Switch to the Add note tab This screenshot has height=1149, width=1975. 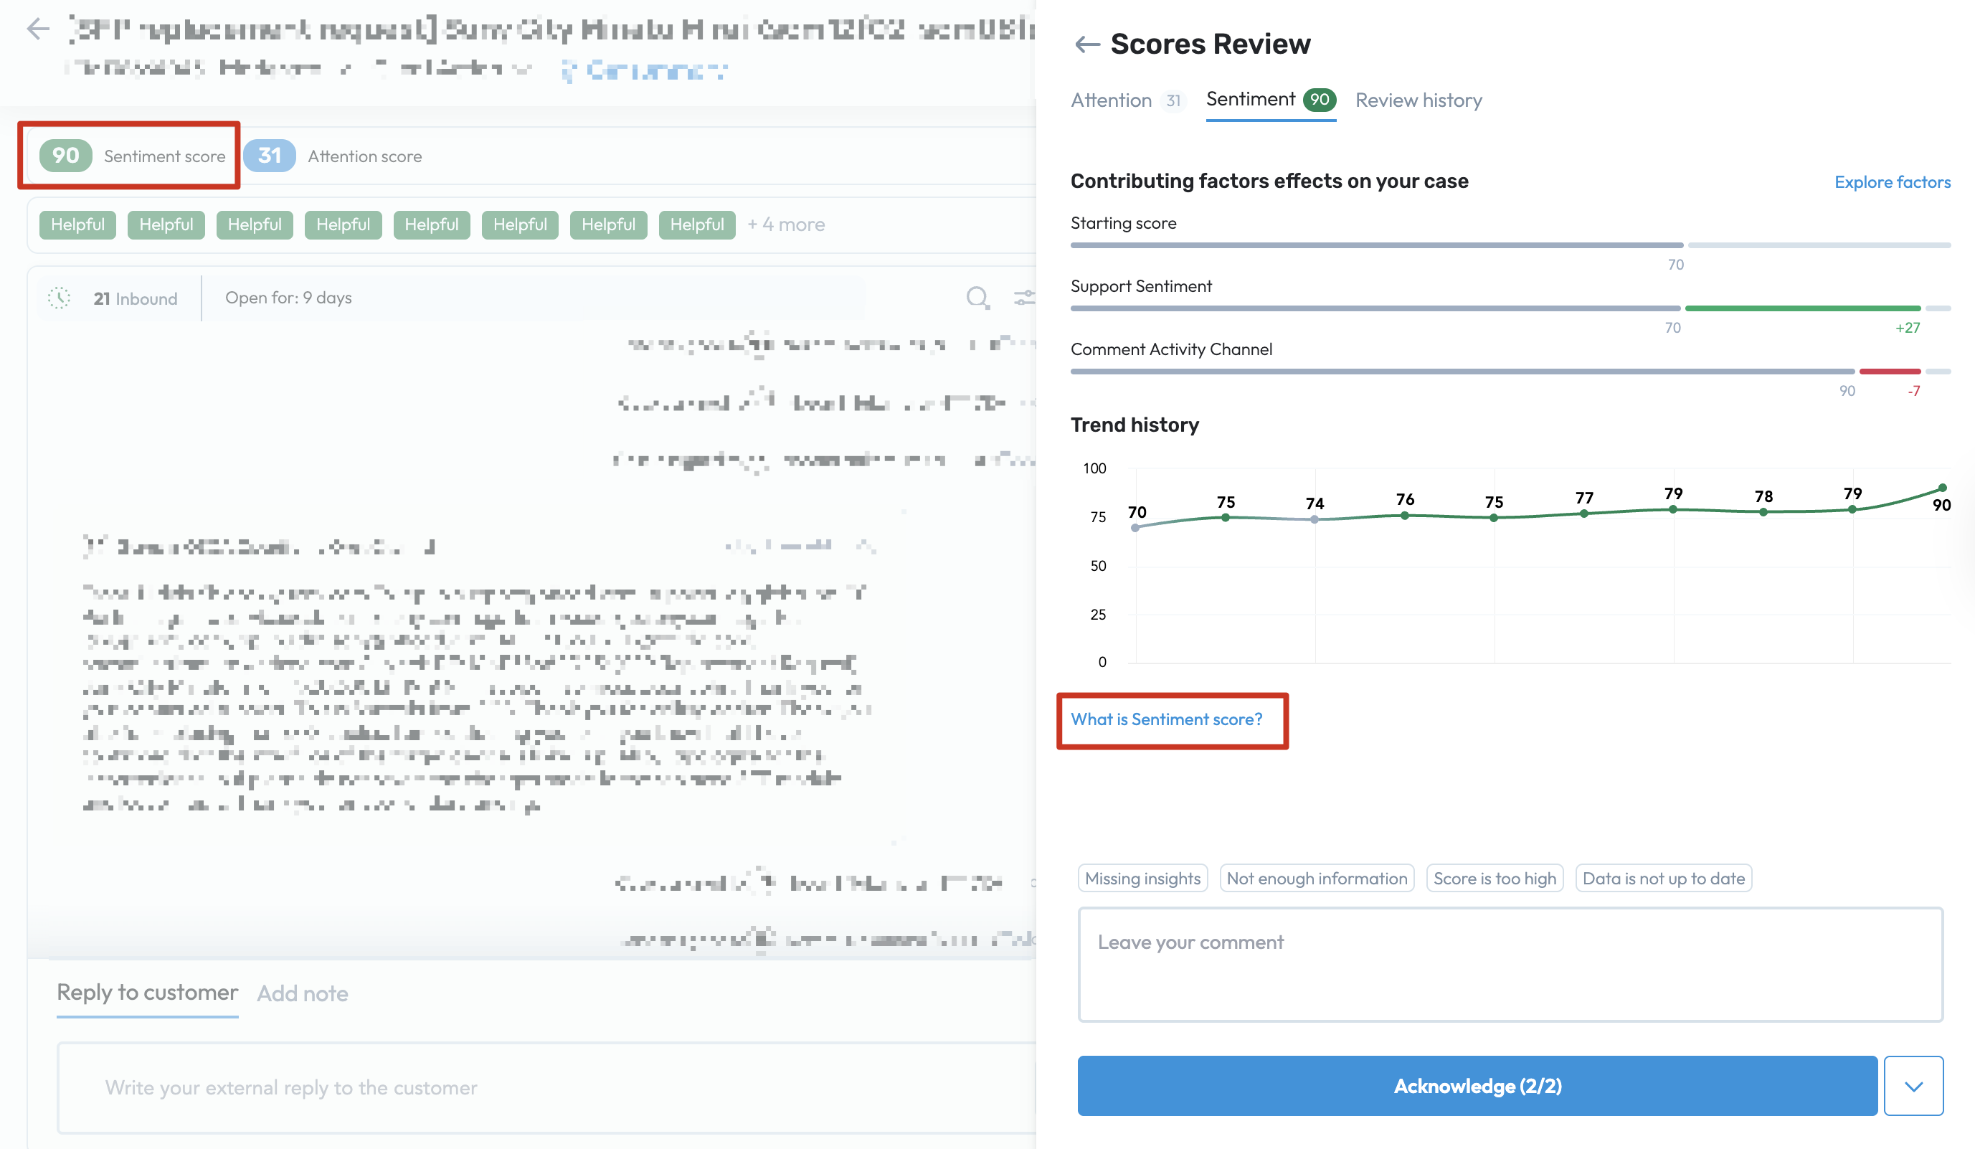303,993
